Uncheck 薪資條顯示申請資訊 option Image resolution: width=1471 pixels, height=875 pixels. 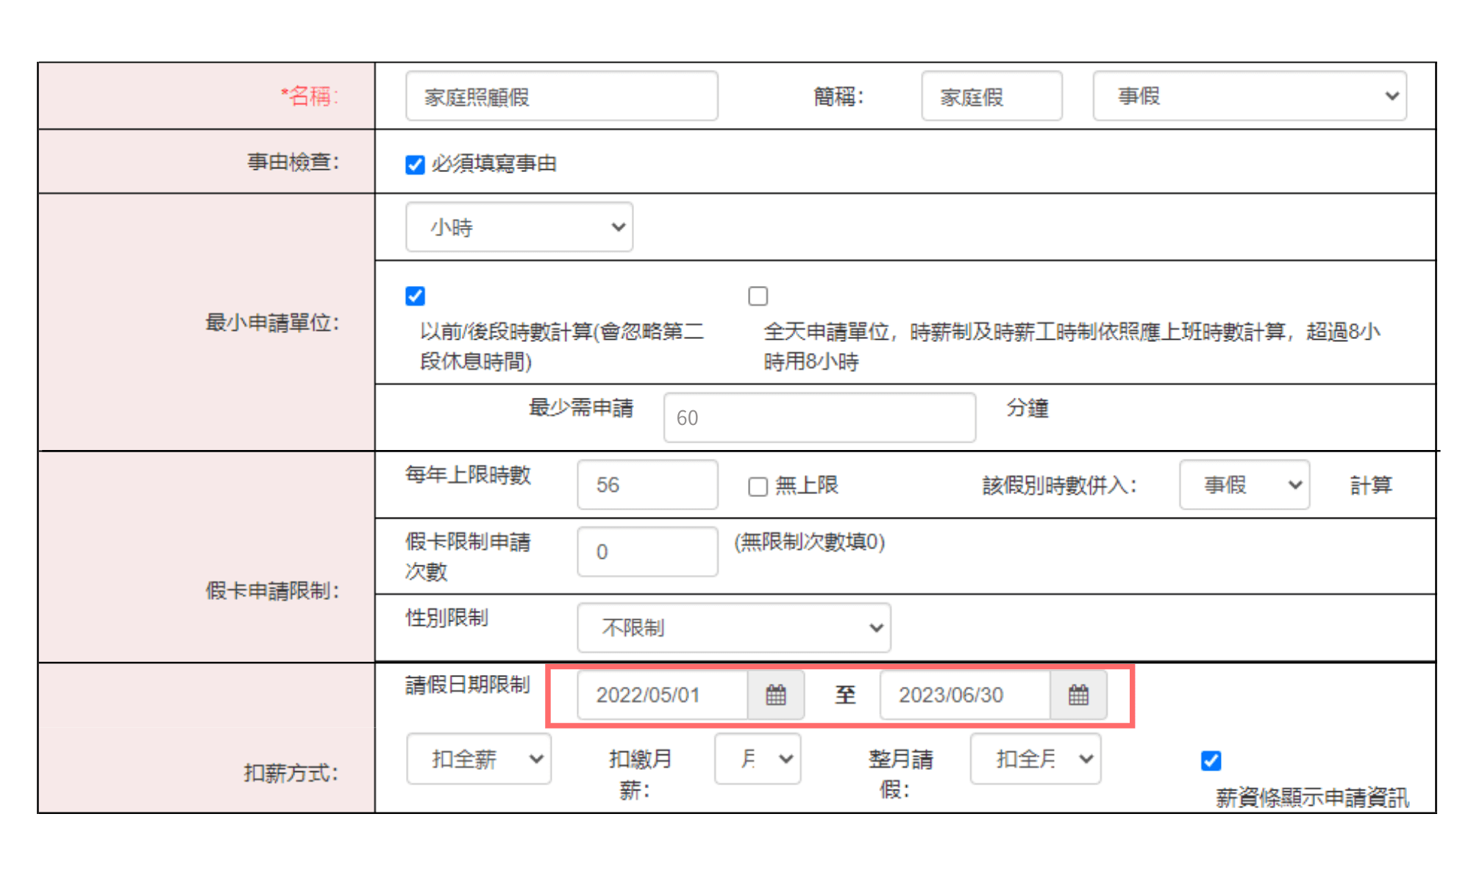click(1211, 761)
